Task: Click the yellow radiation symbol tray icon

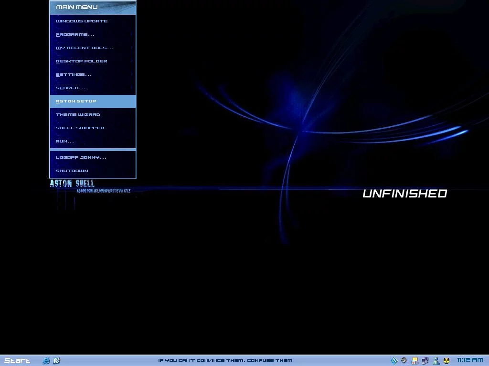Action: (446, 361)
